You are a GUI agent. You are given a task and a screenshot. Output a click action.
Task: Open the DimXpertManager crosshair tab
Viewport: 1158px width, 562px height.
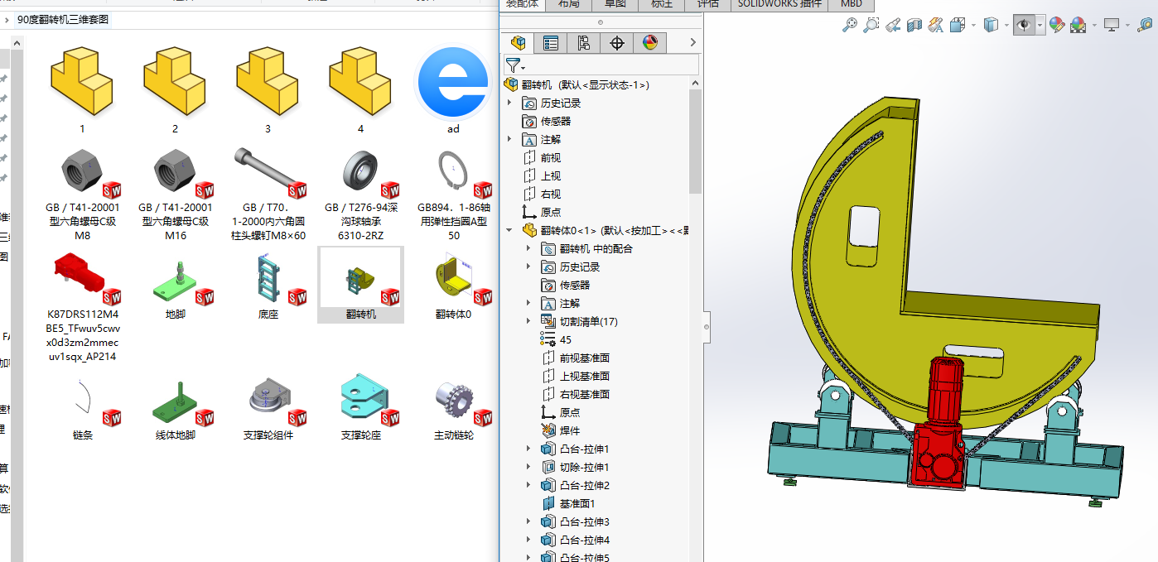pyautogui.click(x=616, y=43)
